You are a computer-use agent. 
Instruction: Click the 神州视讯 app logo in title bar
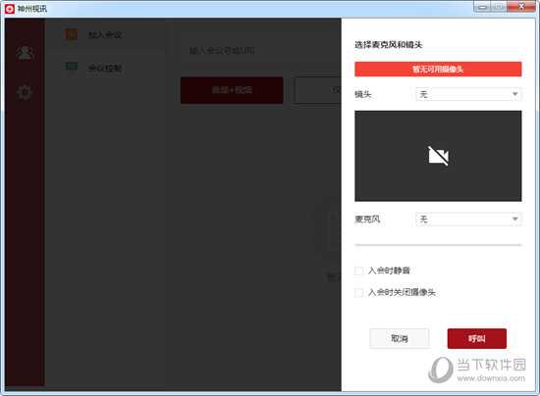coord(9,9)
